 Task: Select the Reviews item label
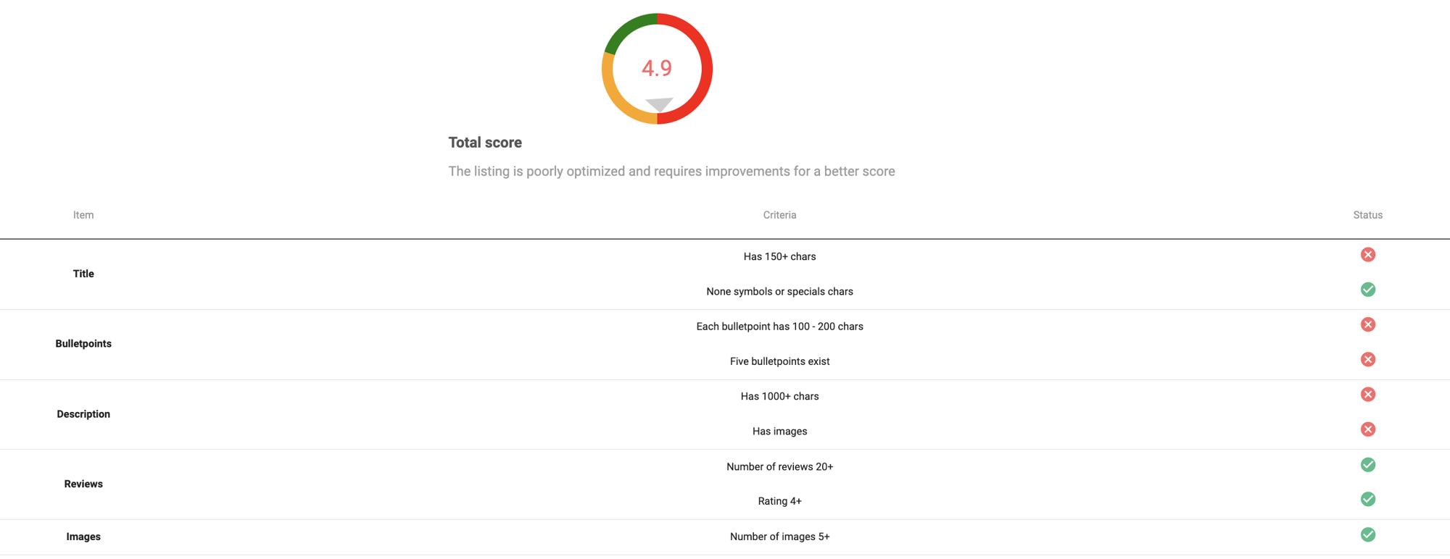click(83, 484)
